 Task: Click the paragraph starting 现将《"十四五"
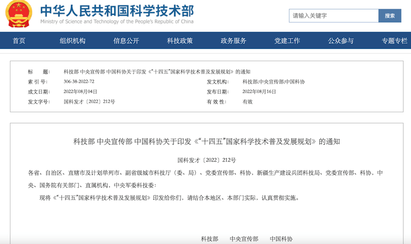click(x=169, y=198)
